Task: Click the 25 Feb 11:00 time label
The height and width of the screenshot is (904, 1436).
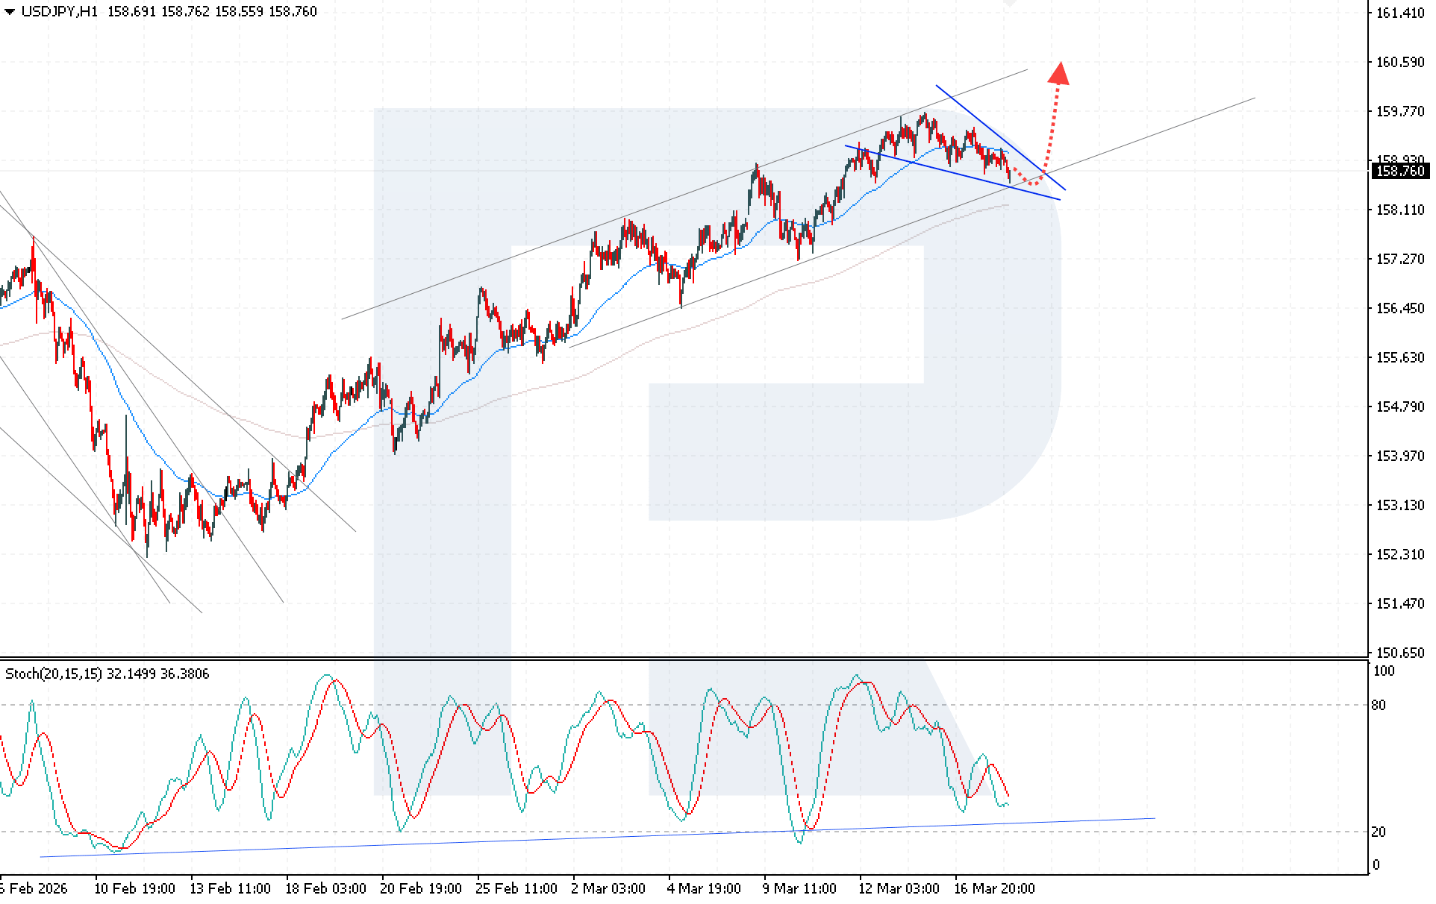Action: click(516, 889)
